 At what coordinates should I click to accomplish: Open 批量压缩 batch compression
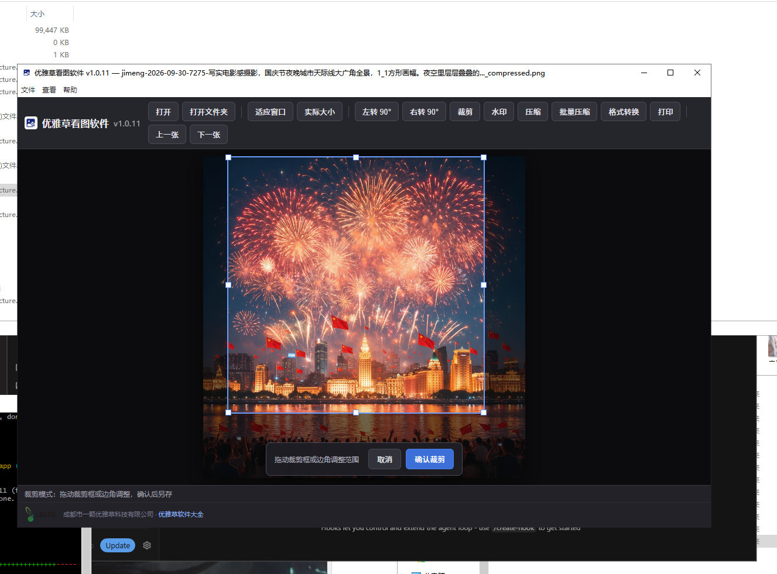(574, 112)
